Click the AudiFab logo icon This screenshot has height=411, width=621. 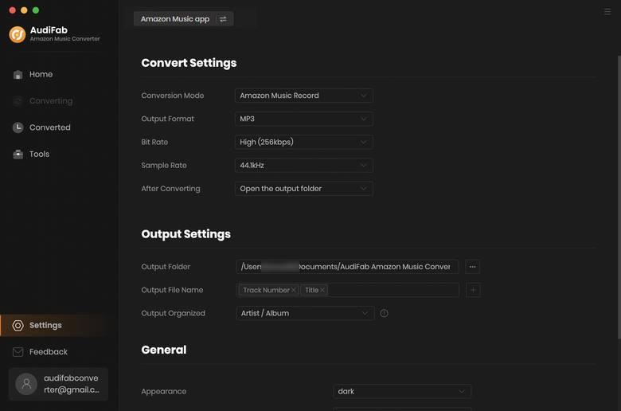point(18,34)
